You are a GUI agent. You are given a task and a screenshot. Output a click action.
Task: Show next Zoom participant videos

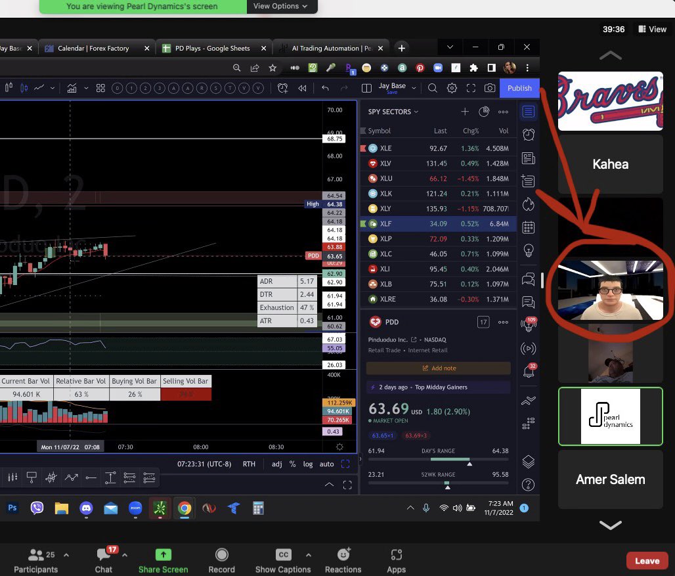click(x=611, y=525)
